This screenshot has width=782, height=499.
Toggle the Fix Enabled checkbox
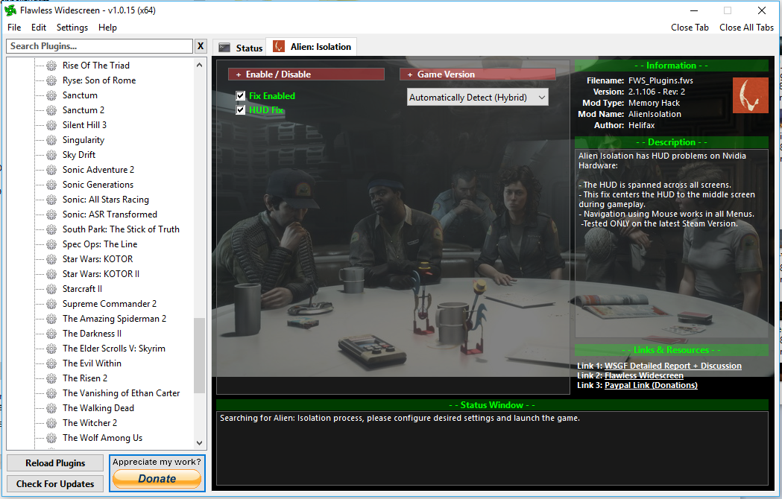(240, 96)
